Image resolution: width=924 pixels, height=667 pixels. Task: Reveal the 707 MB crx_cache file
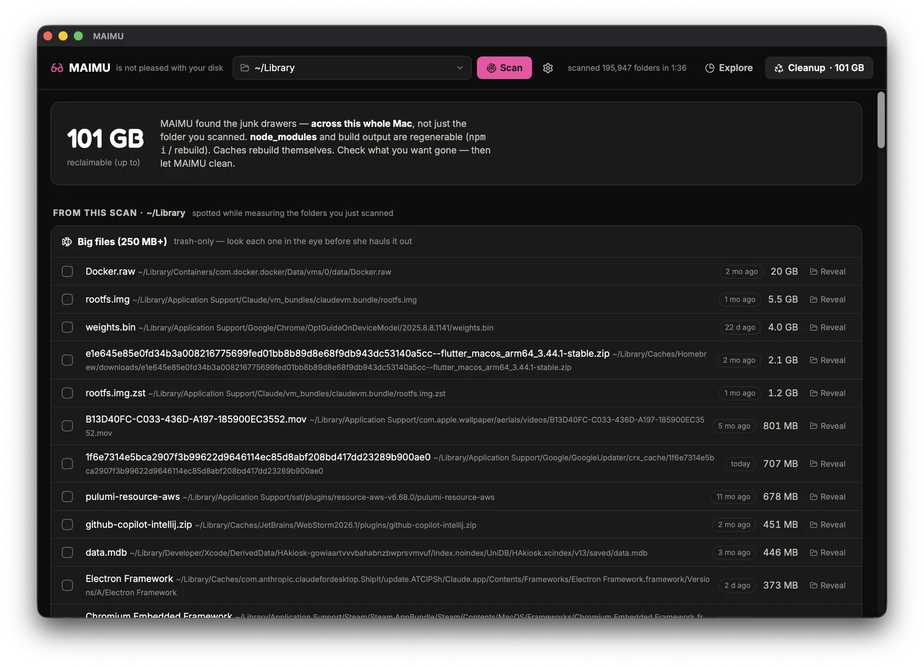click(x=828, y=464)
